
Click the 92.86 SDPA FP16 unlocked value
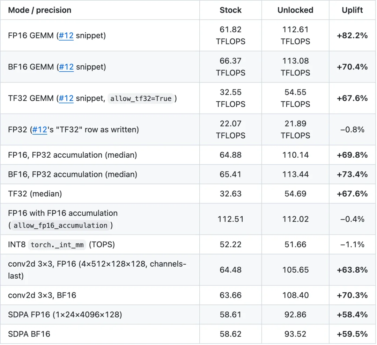click(296, 315)
